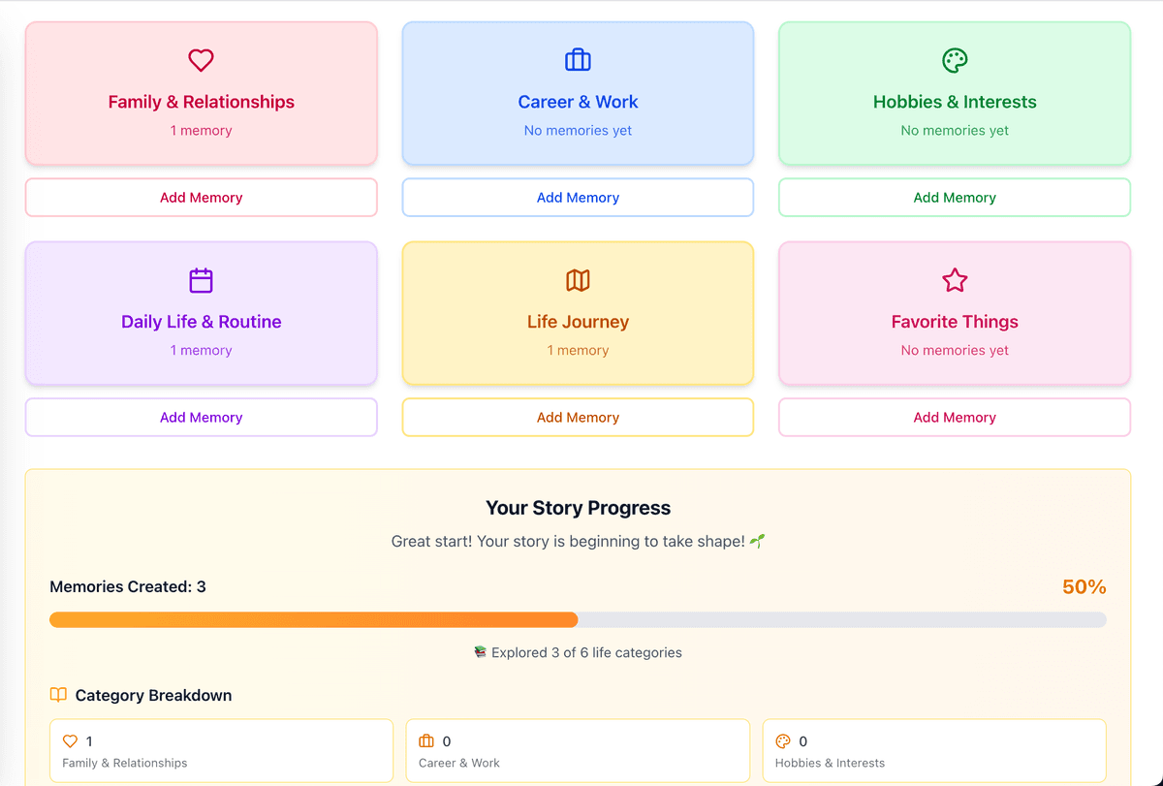Select the Favorite Things category title
This screenshot has height=786, width=1163.
tap(955, 322)
